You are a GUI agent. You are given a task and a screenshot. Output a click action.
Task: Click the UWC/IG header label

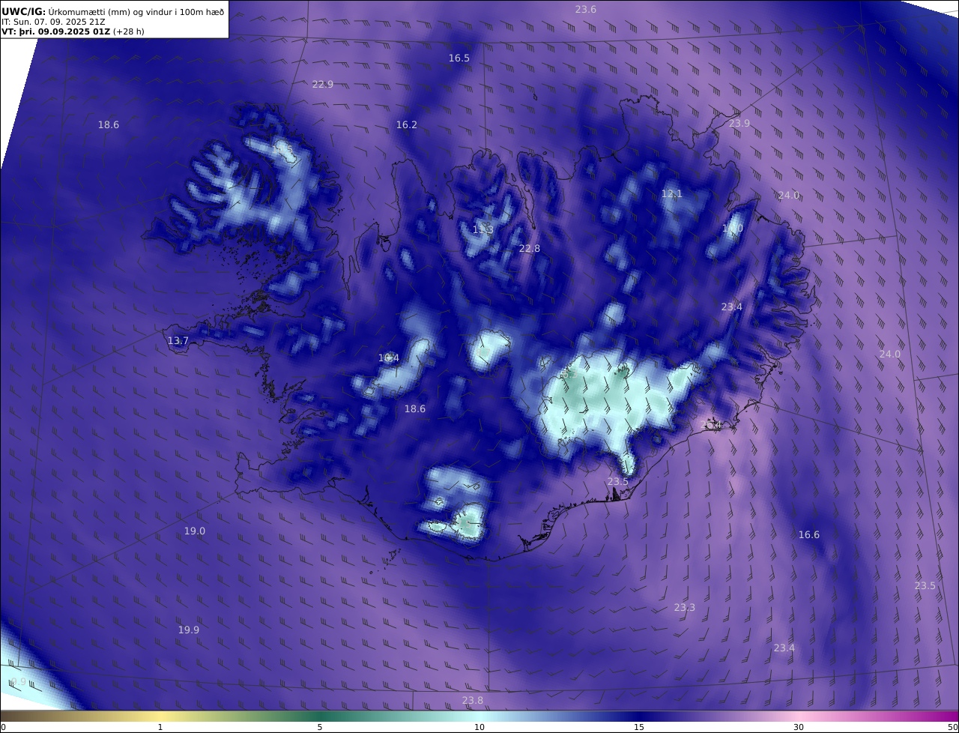(24, 12)
